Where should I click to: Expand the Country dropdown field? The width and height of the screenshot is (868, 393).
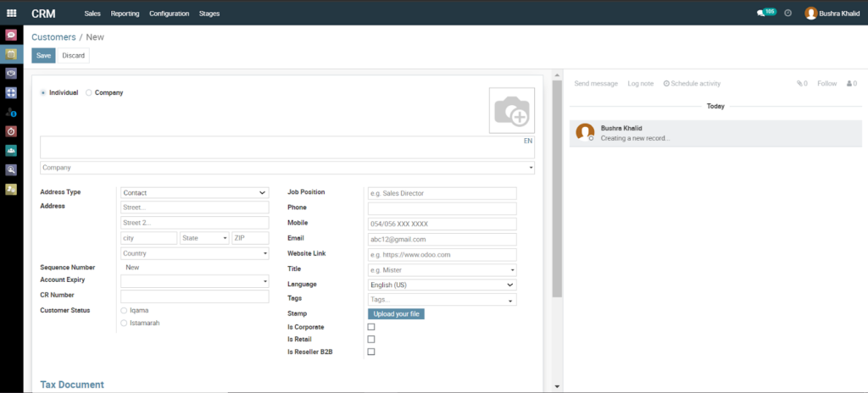(194, 253)
